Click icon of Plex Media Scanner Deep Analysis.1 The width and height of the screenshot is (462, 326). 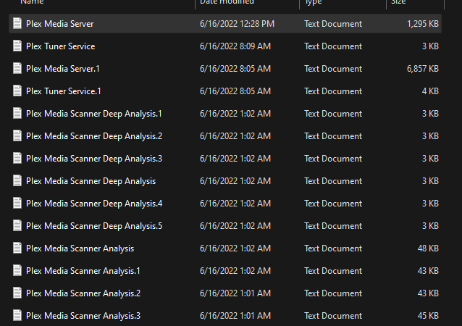point(17,114)
